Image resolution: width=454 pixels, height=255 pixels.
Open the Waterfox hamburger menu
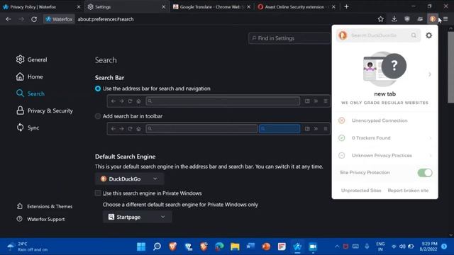(445, 19)
